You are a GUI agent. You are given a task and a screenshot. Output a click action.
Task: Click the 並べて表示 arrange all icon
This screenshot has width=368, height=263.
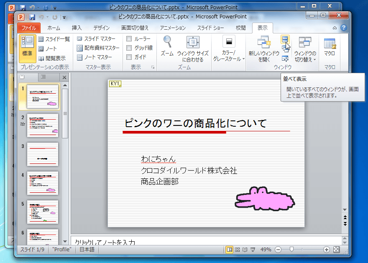(285, 39)
